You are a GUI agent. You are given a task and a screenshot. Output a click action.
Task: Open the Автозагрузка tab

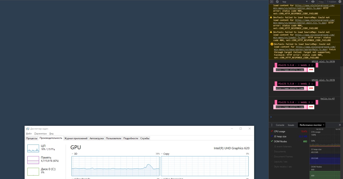96,138
